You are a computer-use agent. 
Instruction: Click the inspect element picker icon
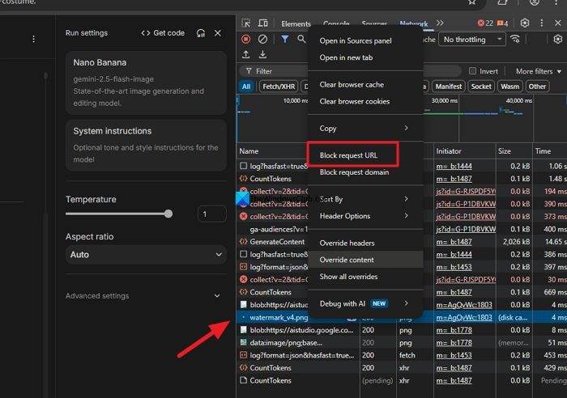pos(246,23)
